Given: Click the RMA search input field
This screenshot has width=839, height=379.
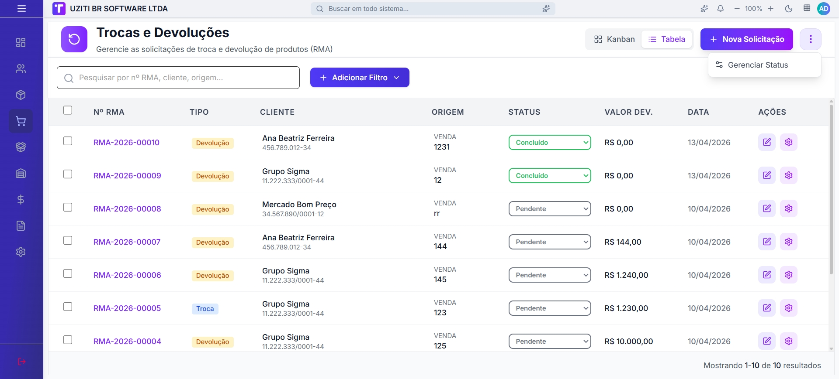Looking at the screenshot, I should pyautogui.click(x=184, y=78).
